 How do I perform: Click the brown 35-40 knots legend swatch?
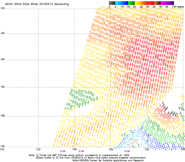point(157,3)
